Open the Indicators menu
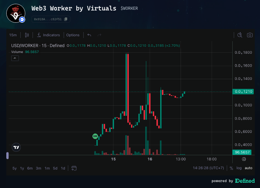Viewport: 260px width, 188px height. point(48,35)
